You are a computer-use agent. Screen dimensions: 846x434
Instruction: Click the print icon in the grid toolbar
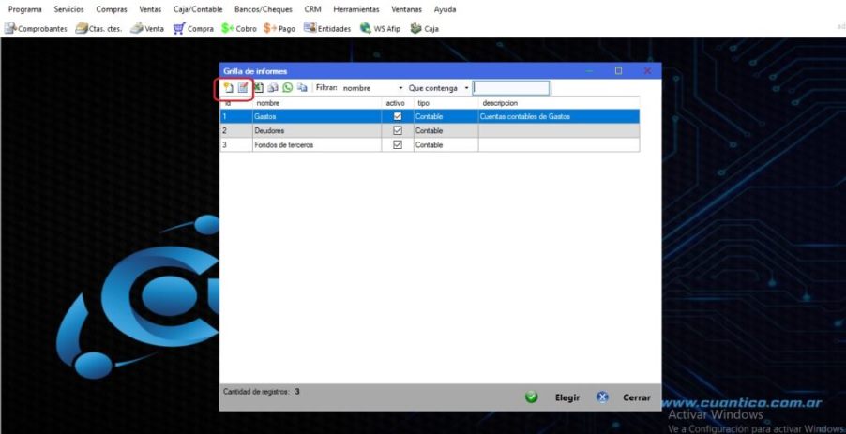273,87
